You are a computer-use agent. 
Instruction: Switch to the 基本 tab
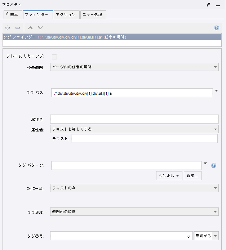(13, 15)
